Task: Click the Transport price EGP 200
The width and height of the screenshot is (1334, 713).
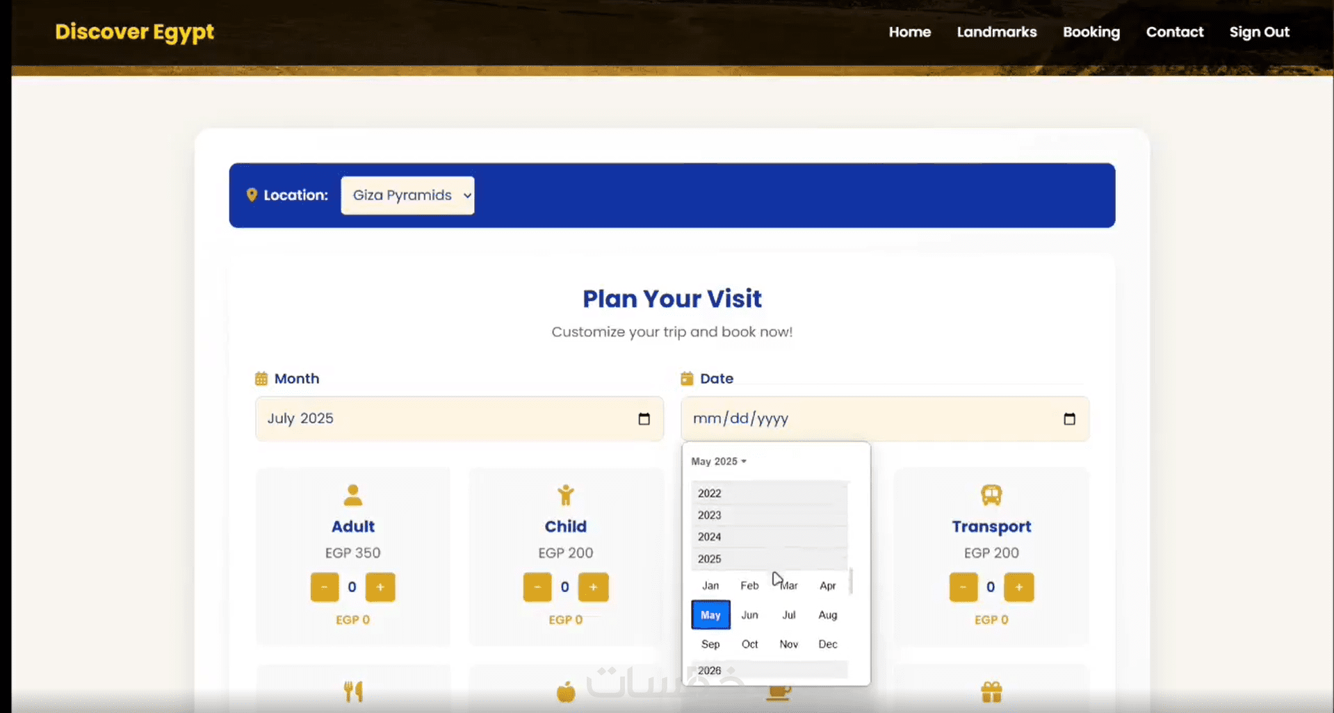Action: pos(991,553)
